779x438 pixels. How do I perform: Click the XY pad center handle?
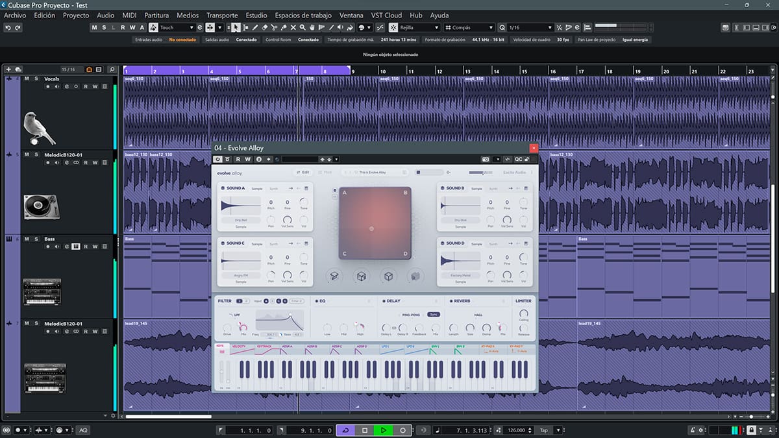tap(371, 228)
